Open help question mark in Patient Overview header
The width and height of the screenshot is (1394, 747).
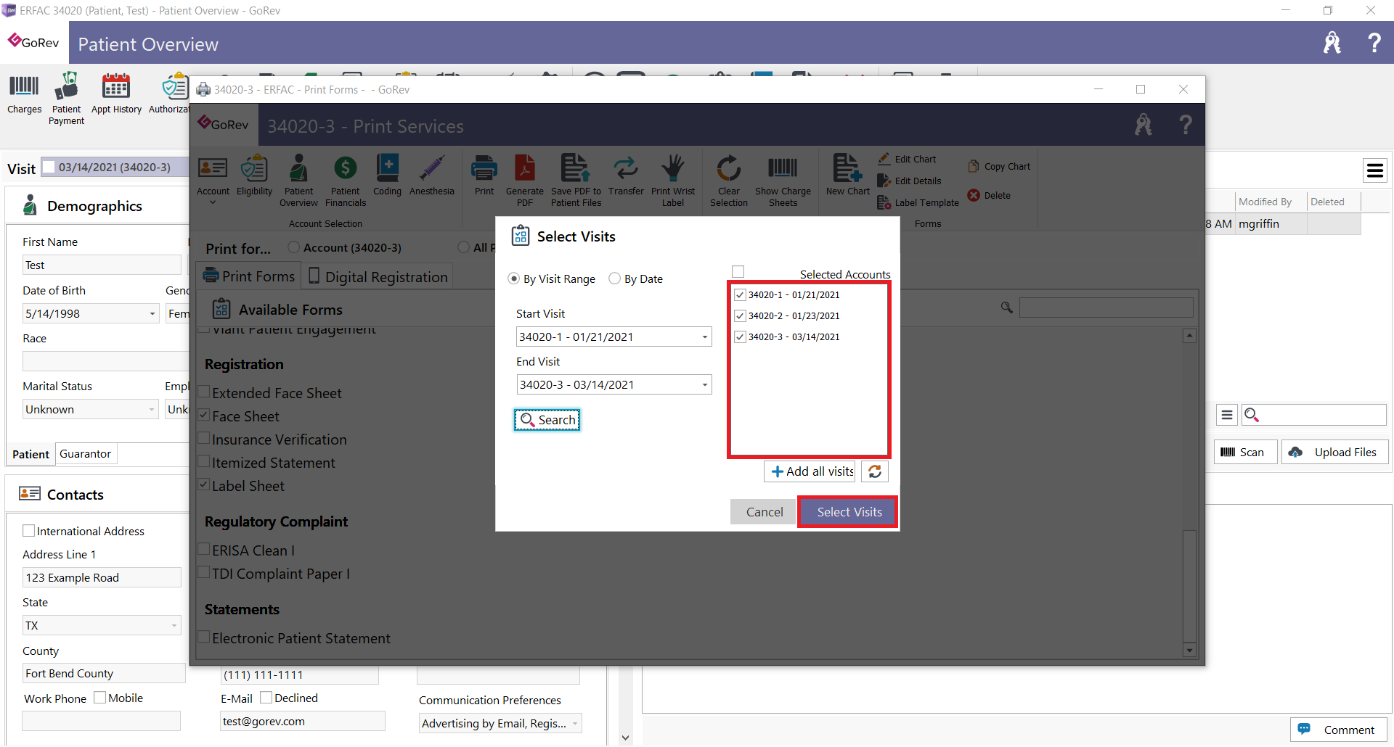click(x=1374, y=43)
